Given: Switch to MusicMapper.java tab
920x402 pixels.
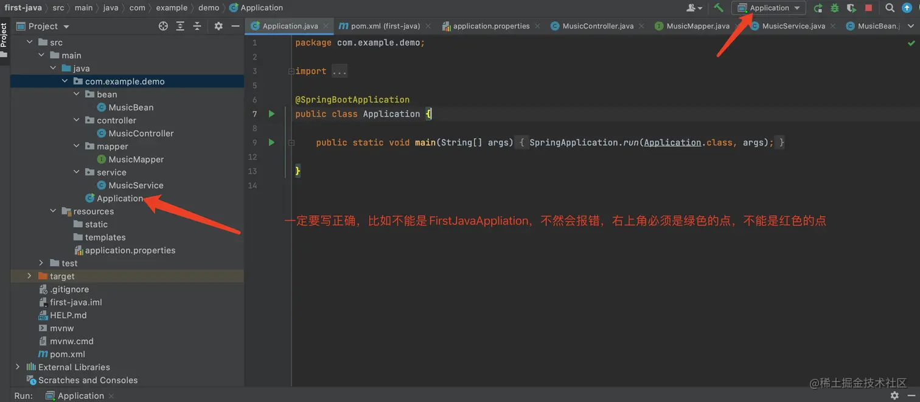Looking at the screenshot, I should tap(698, 26).
